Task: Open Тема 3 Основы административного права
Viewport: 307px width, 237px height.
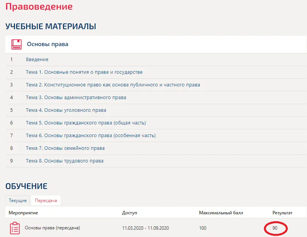Action: point(76,98)
